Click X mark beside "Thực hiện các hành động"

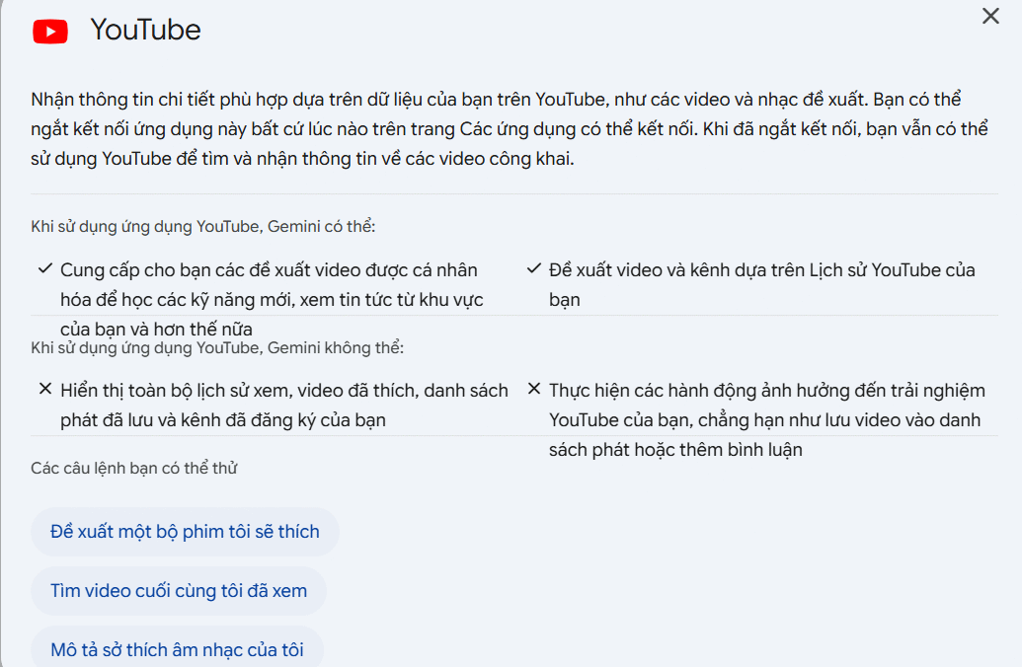[x=534, y=389]
